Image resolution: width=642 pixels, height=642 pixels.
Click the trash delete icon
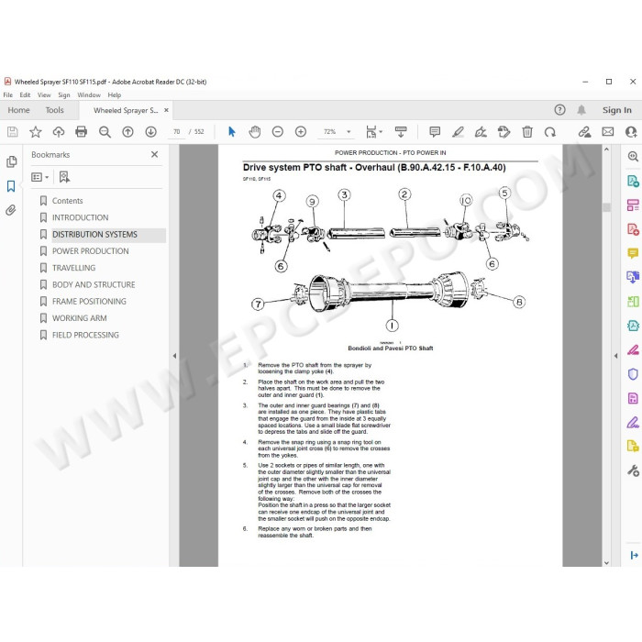pos(527,132)
